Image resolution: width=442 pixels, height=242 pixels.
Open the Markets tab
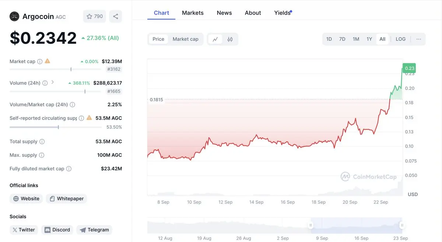tap(193, 13)
